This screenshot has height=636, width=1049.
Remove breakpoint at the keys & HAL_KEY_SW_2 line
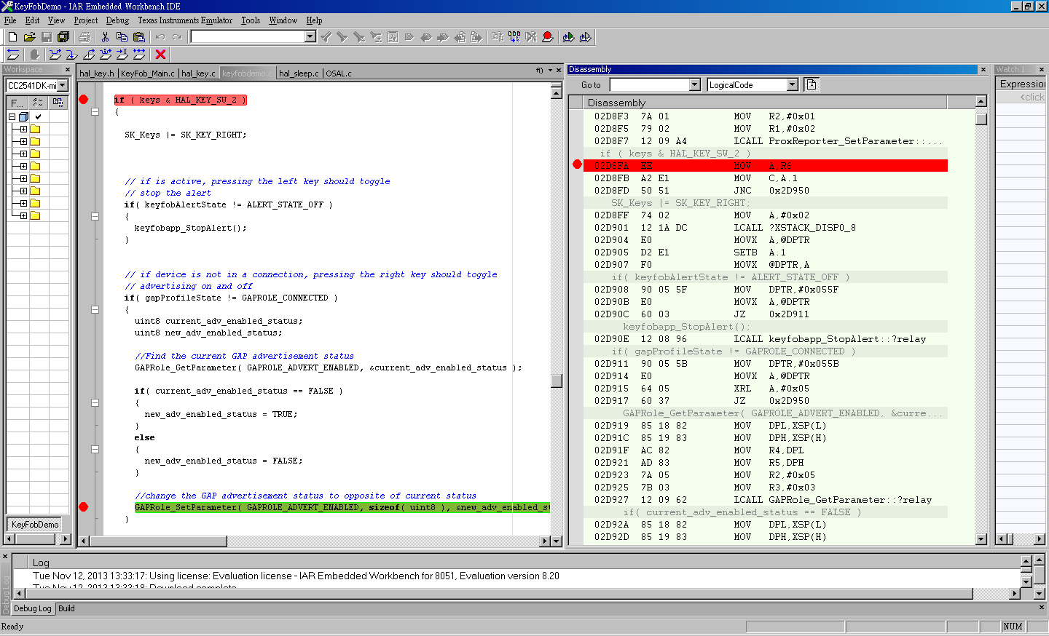pos(84,100)
